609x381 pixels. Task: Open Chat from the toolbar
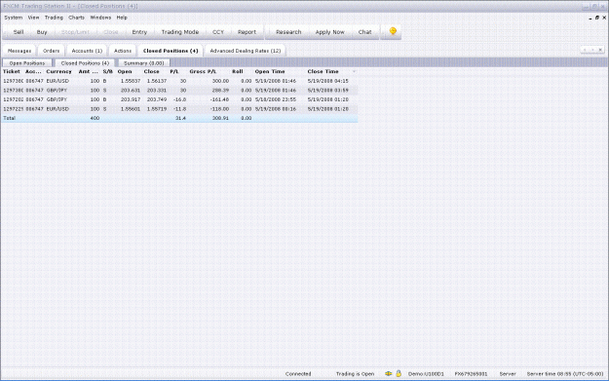tap(364, 32)
